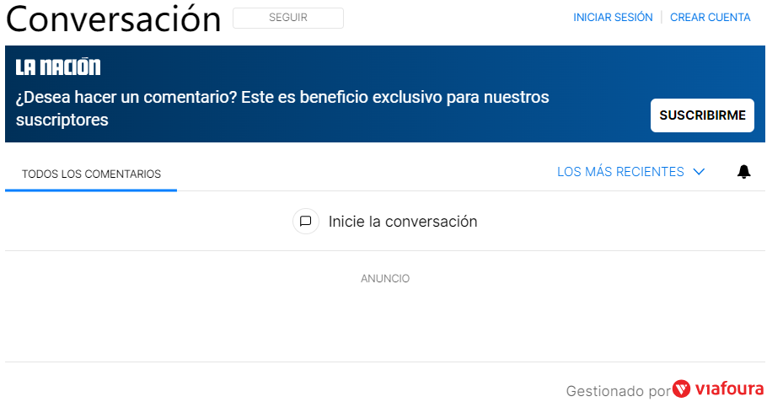Click the speech bubble comment icon

[x=306, y=222]
